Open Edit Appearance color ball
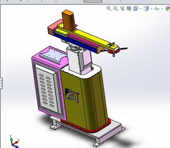The width and height of the screenshot is (170, 148). coord(168,9)
